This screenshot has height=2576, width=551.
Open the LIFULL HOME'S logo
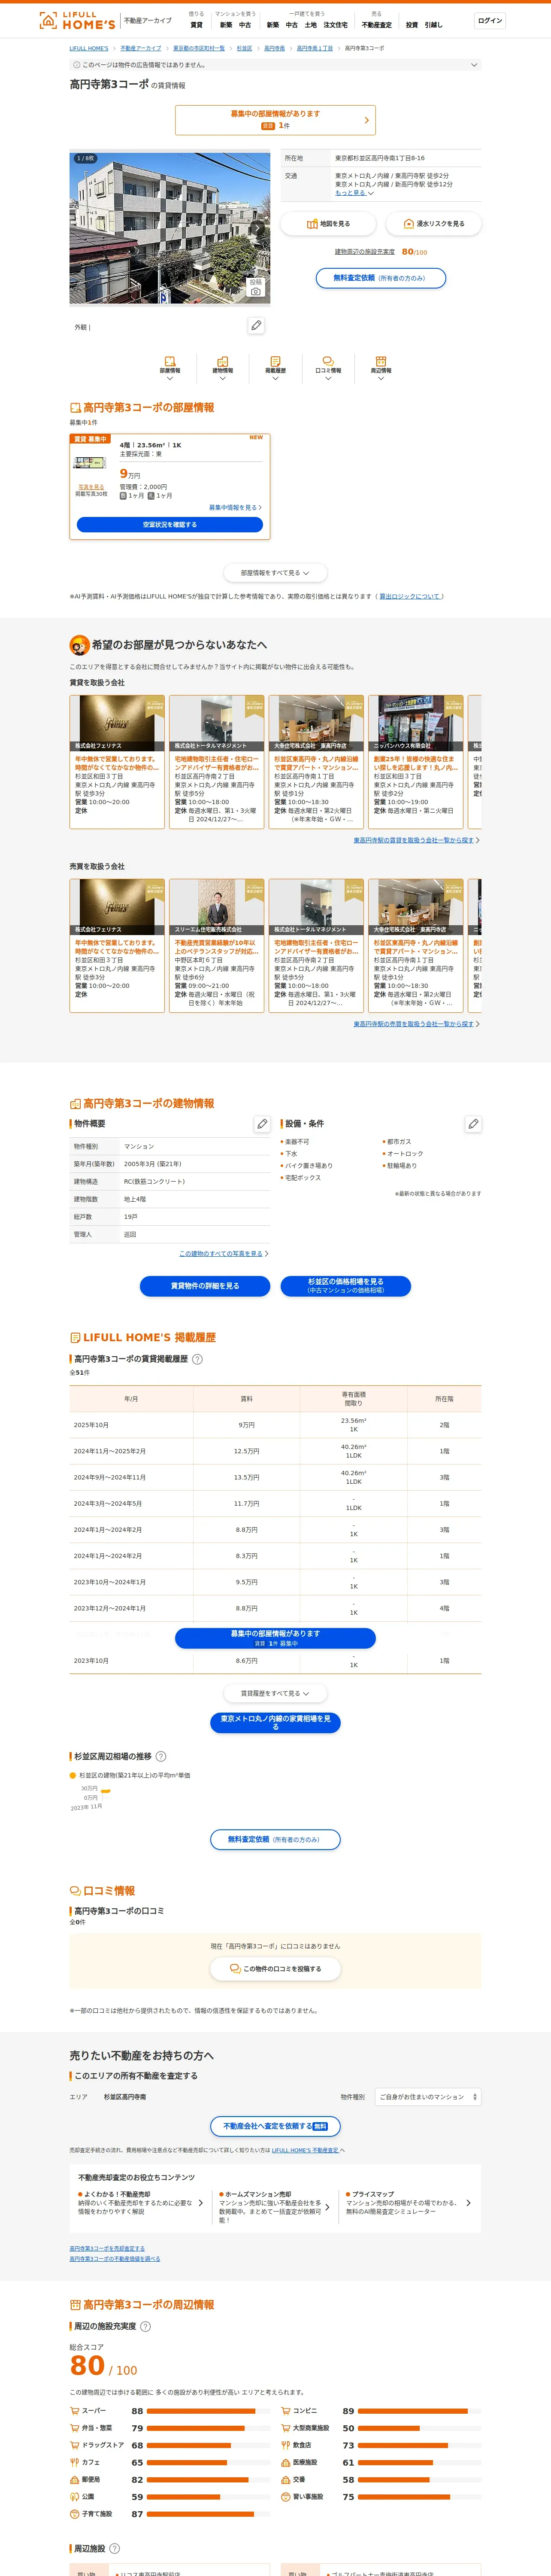point(77,20)
